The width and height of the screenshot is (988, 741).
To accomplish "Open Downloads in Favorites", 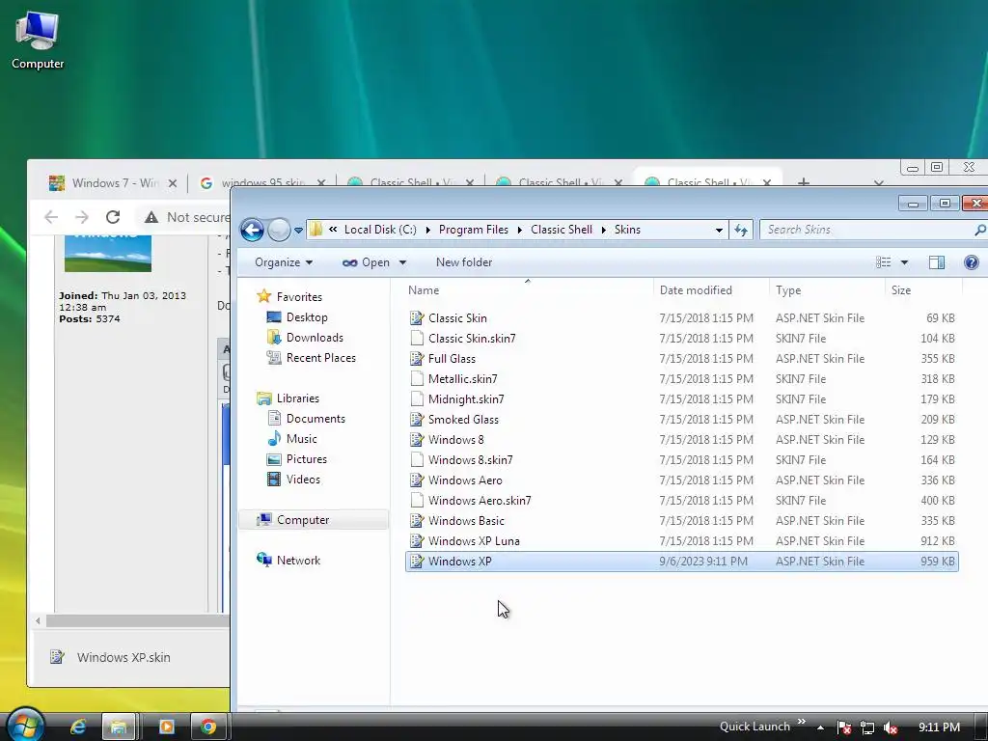I will (305, 337).
